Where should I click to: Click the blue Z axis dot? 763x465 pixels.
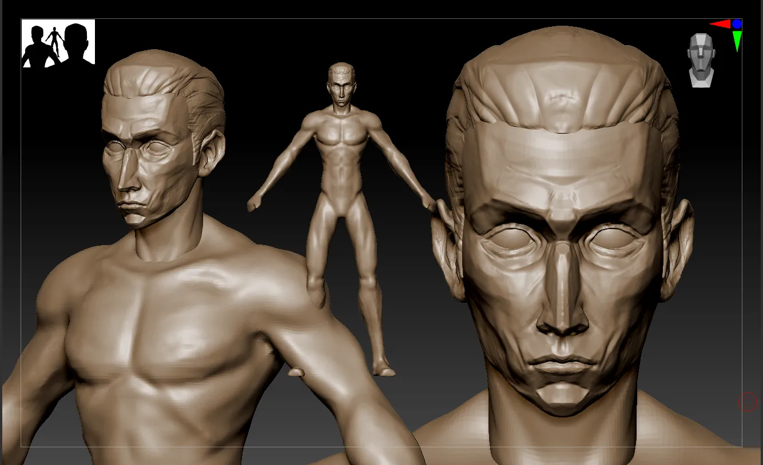[x=737, y=24]
